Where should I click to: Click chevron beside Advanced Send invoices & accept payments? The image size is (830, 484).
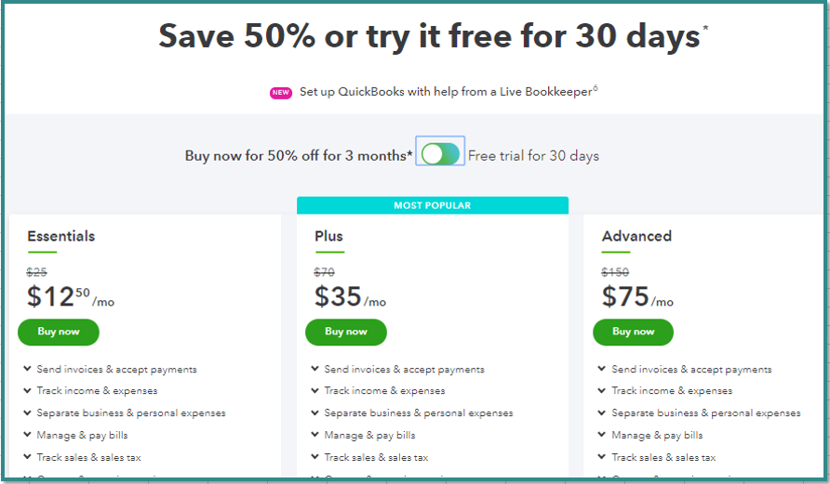point(602,370)
